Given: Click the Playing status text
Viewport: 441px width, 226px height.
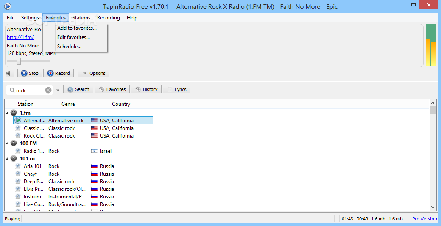Looking at the screenshot, I should coord(12,219).
